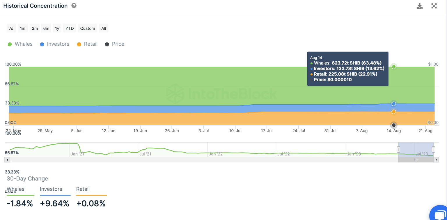This screenshot has width=447, height=220.
Task: Toggle the Price line in the legend
Action: (115, 44)
